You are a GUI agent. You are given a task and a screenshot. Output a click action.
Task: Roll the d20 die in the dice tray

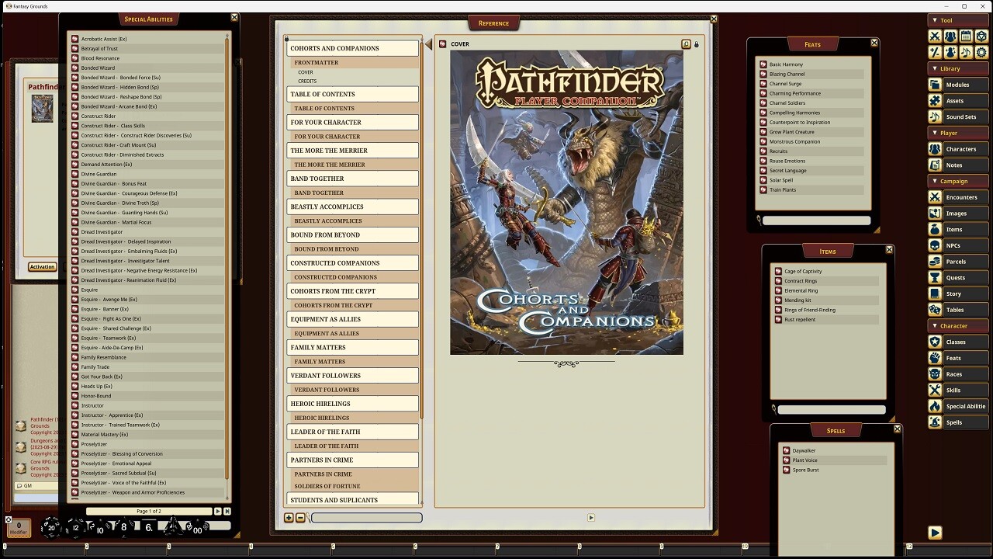pos(50,526)
